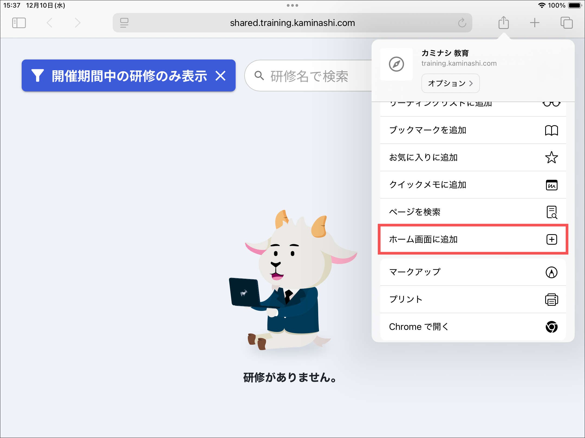Open the sidebar panel icon
This screenshot has width=585, height=438.
(x=19, y=23)
